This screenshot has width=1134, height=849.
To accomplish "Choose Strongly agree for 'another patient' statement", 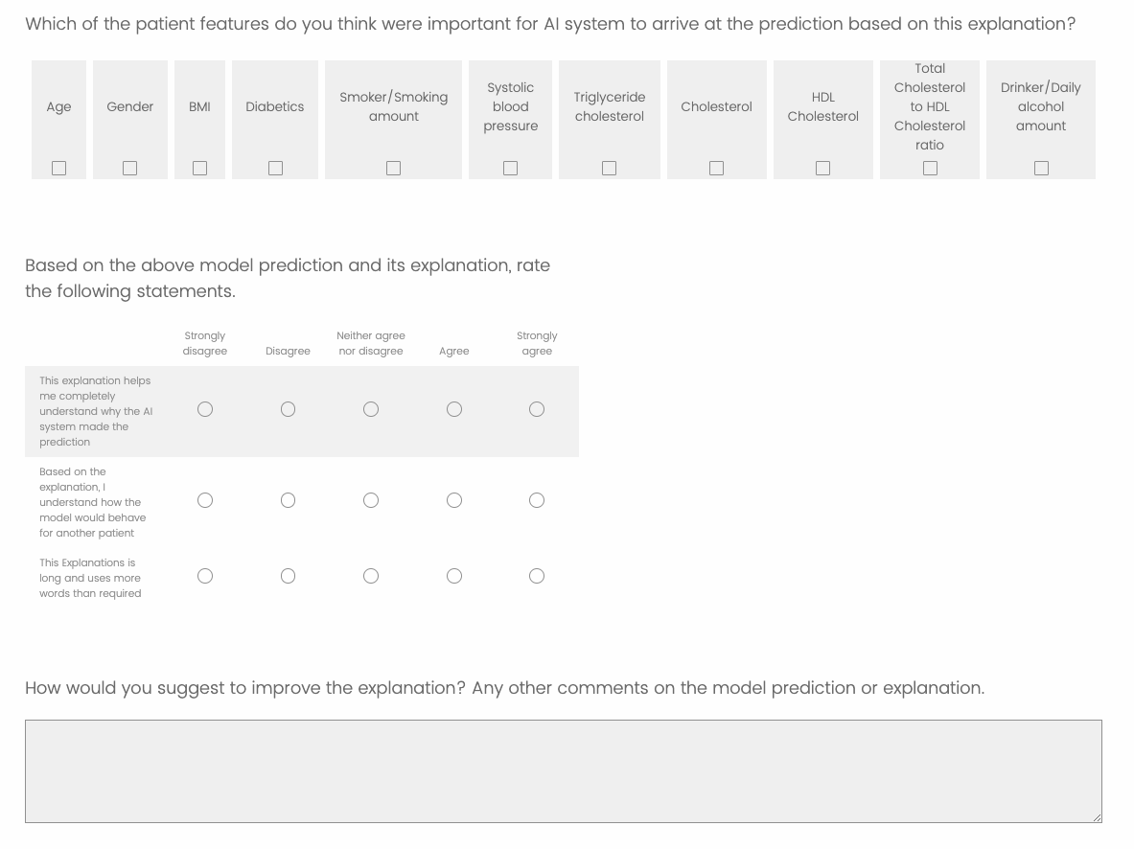I will [537, 500].
